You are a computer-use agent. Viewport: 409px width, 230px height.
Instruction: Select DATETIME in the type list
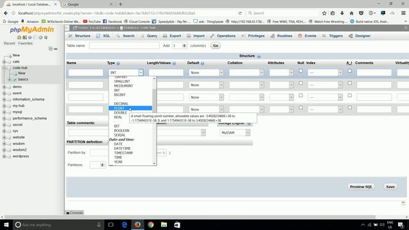(122, 148)
